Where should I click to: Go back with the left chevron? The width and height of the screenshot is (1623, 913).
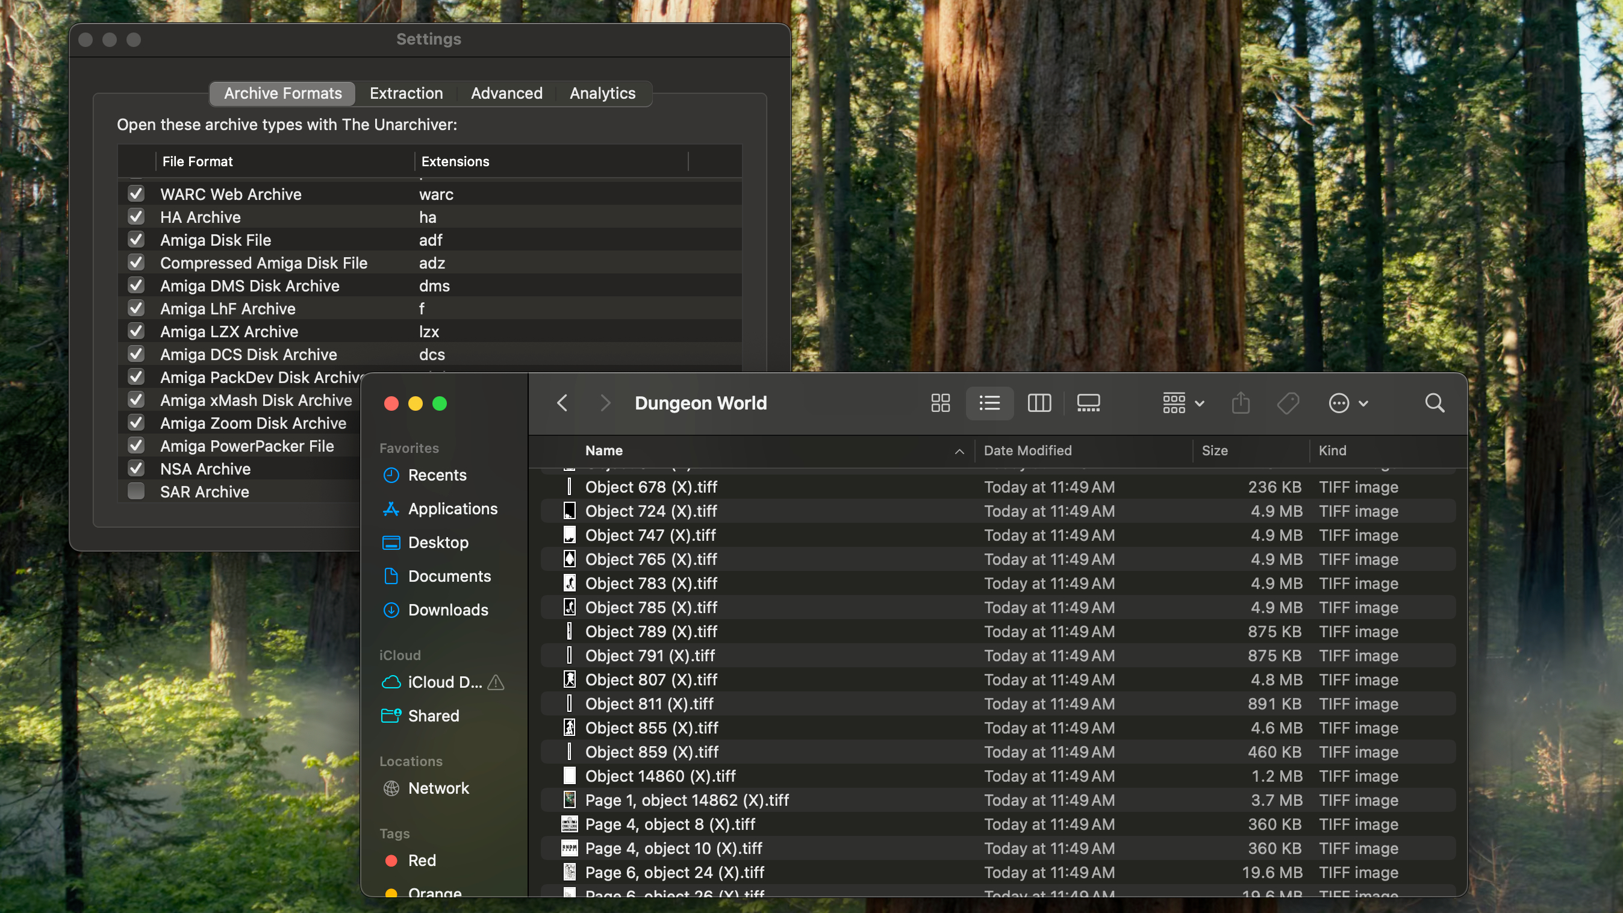[562, 404]
